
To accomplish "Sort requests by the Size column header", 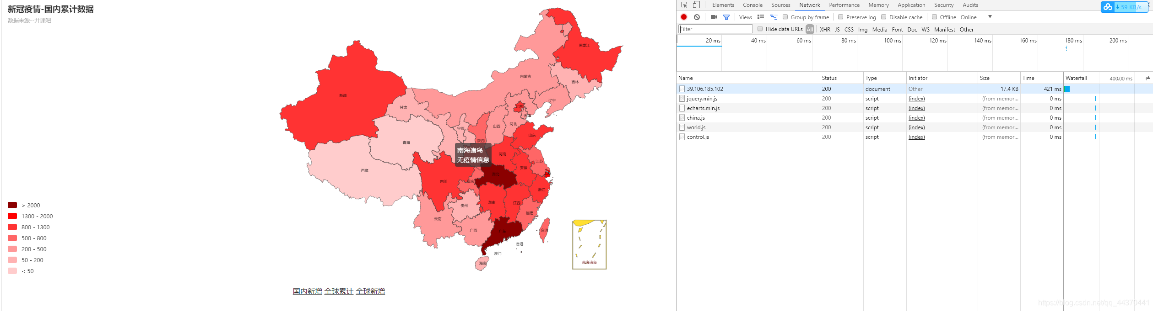I will pos(999,78).
